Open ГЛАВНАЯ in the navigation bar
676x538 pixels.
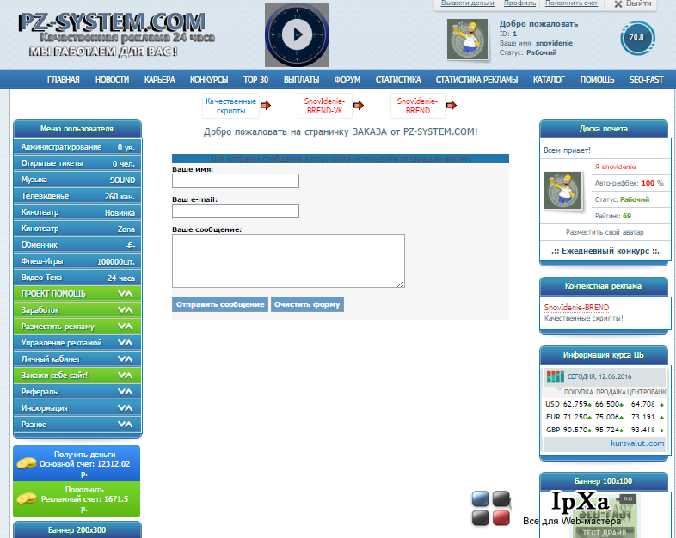point(64,80)
